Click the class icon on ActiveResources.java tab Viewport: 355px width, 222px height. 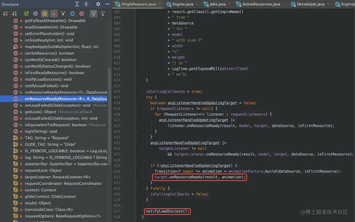(238, 4)
